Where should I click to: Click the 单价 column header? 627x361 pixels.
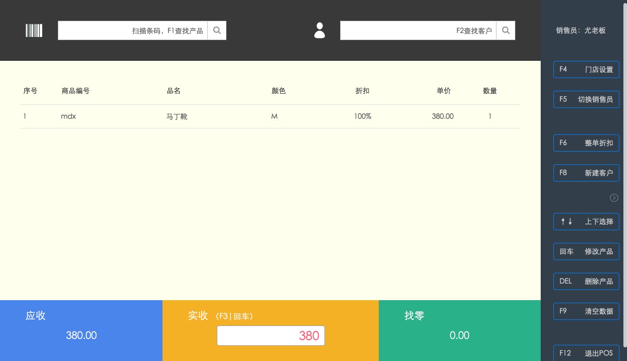pos(443,91)
